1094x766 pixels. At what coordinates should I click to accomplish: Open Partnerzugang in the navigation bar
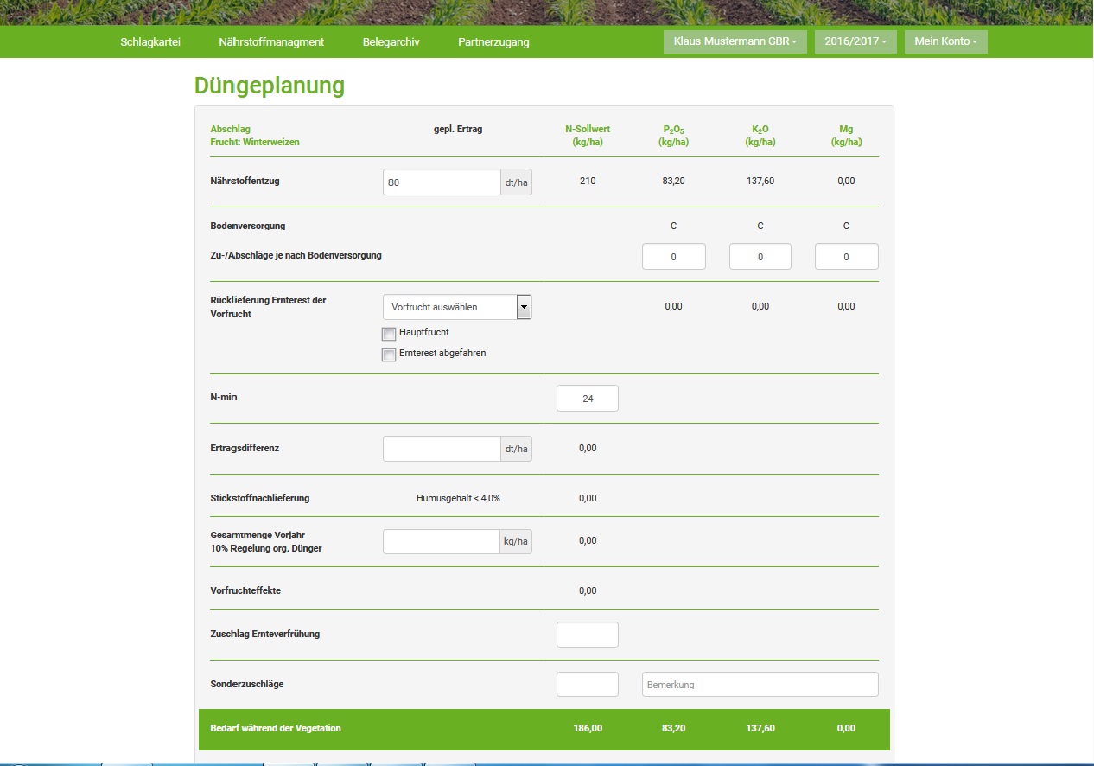click(493, 41)
